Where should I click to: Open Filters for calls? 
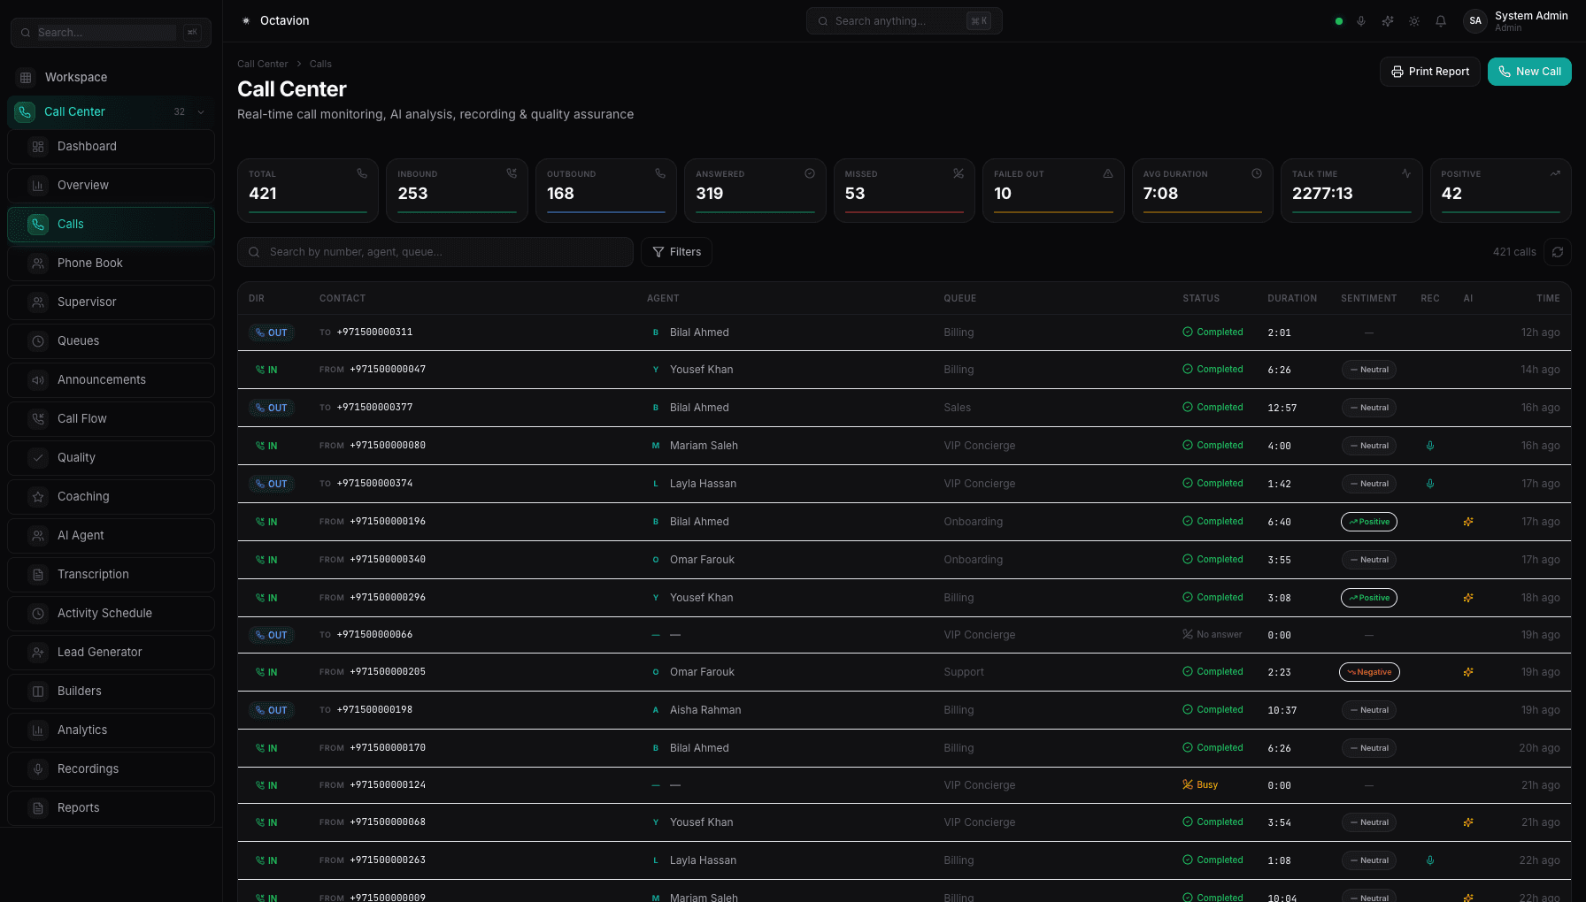coord(677,252)
